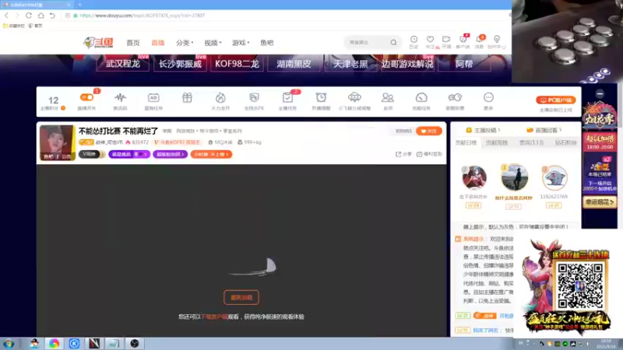This screenshot has height=350, width=623.
Task: Expand the 视频 dropdown menu
Action: point(213,43)
